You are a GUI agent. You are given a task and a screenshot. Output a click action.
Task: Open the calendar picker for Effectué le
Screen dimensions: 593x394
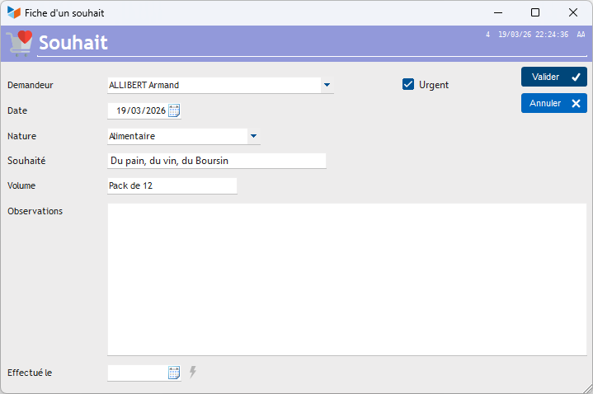pyautogui.click(x=174, y=373)
